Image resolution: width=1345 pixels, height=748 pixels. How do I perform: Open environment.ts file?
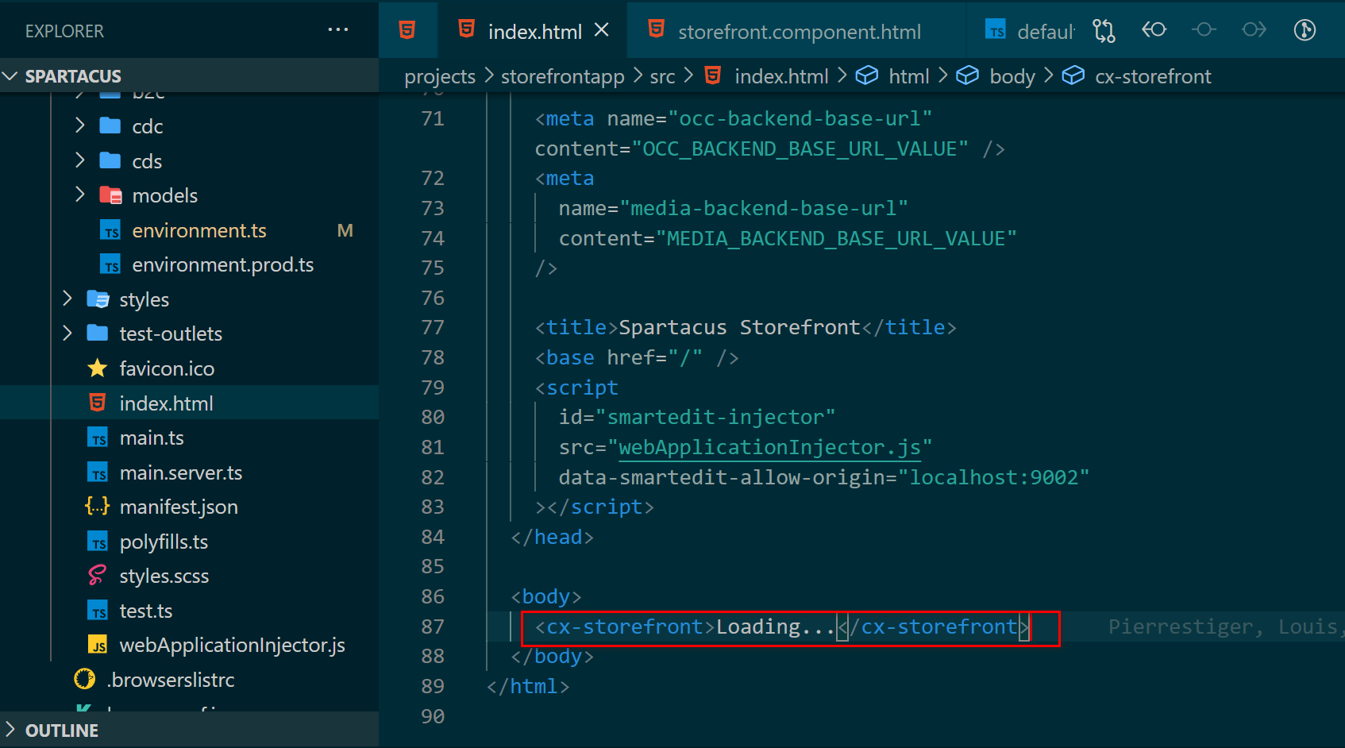[199, 230]
